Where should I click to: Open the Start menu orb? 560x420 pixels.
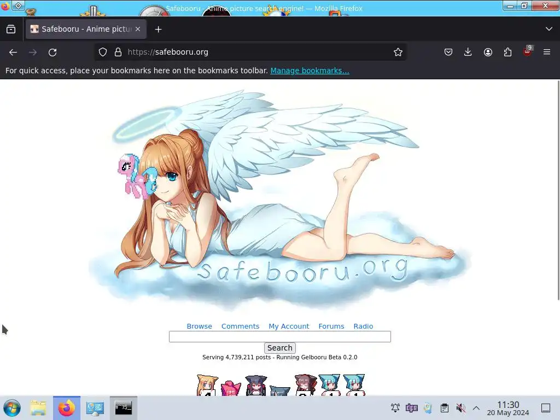(x=12, y=408)
